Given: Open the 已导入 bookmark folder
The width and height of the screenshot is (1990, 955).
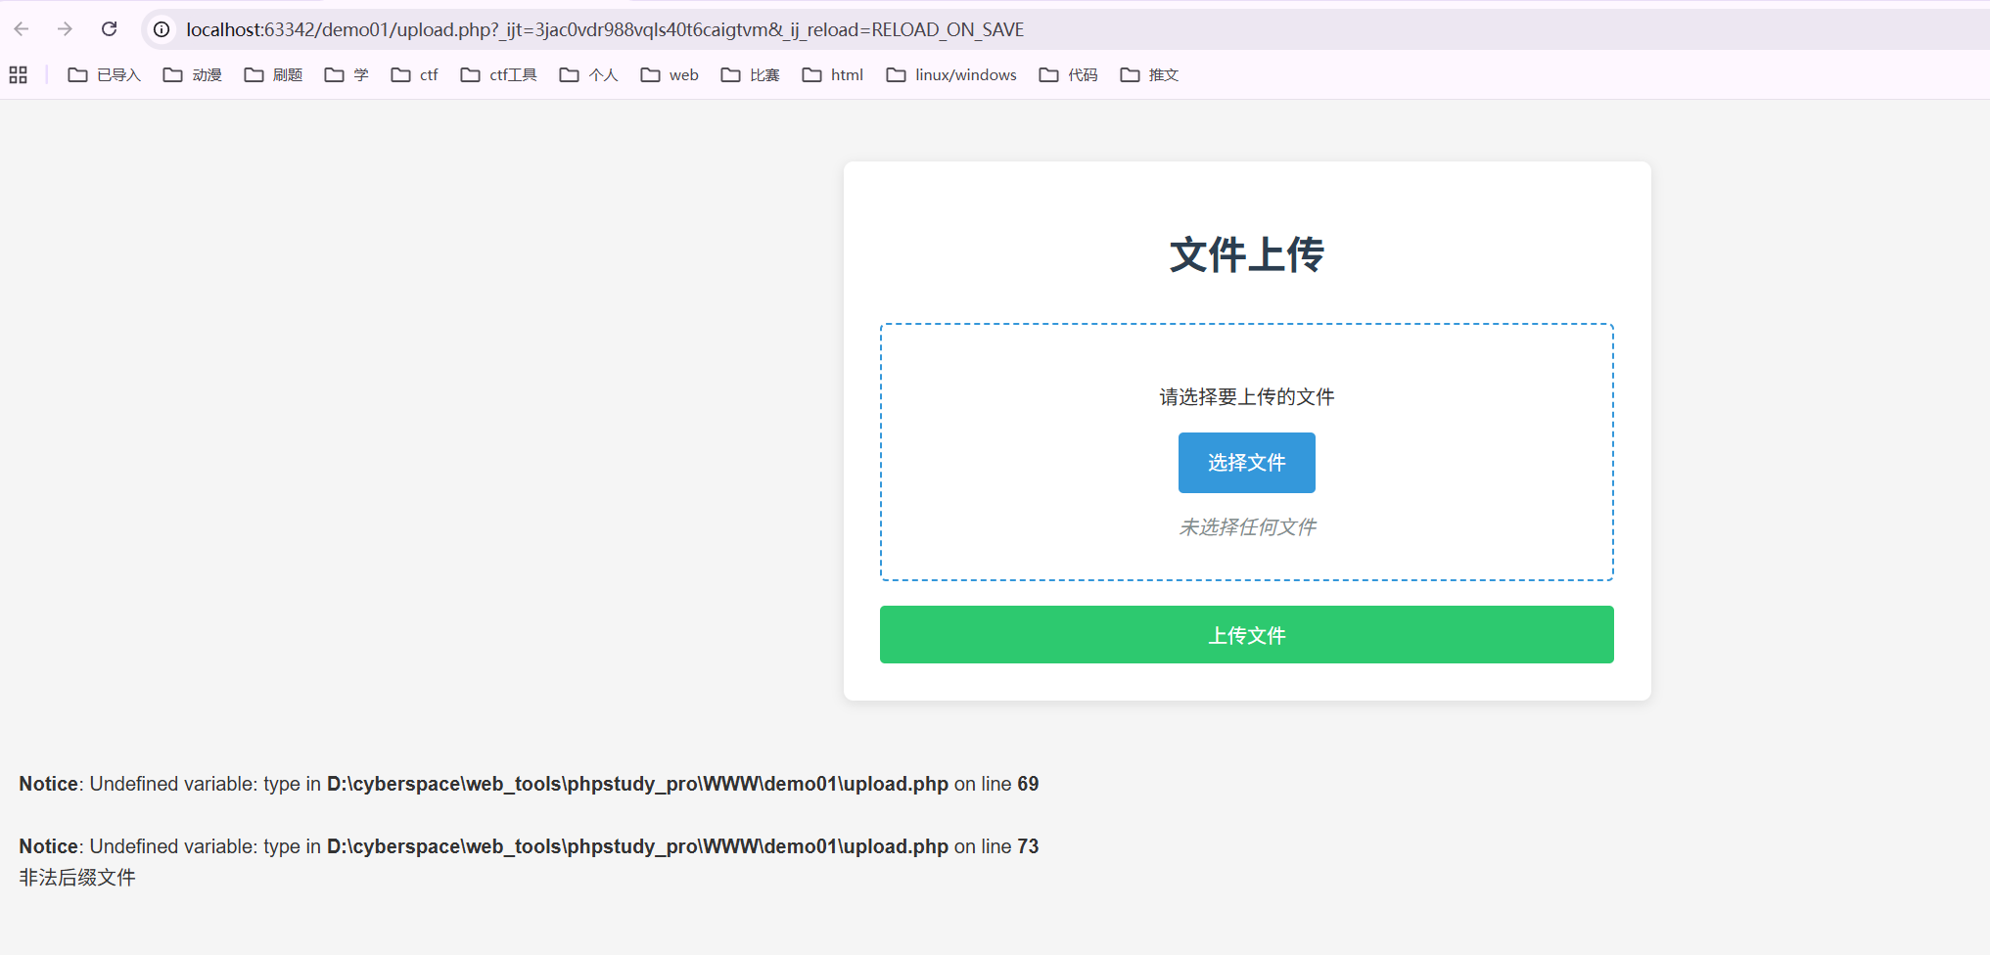Looking at the screenshot, I should point(105,74).
